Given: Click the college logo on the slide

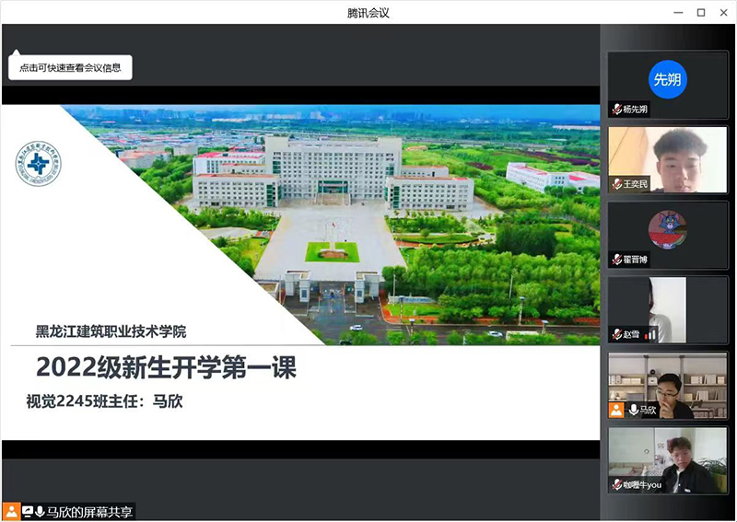Looking at the screenshot, I should click(x=38, y=163).
